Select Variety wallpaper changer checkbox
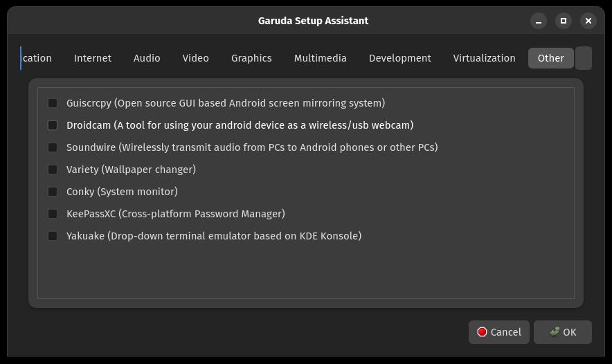This screenshot has height=364, width=612. point(53,170)
